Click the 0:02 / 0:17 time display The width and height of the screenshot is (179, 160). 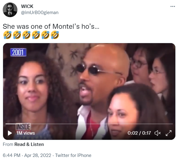(x=139, y=133)
